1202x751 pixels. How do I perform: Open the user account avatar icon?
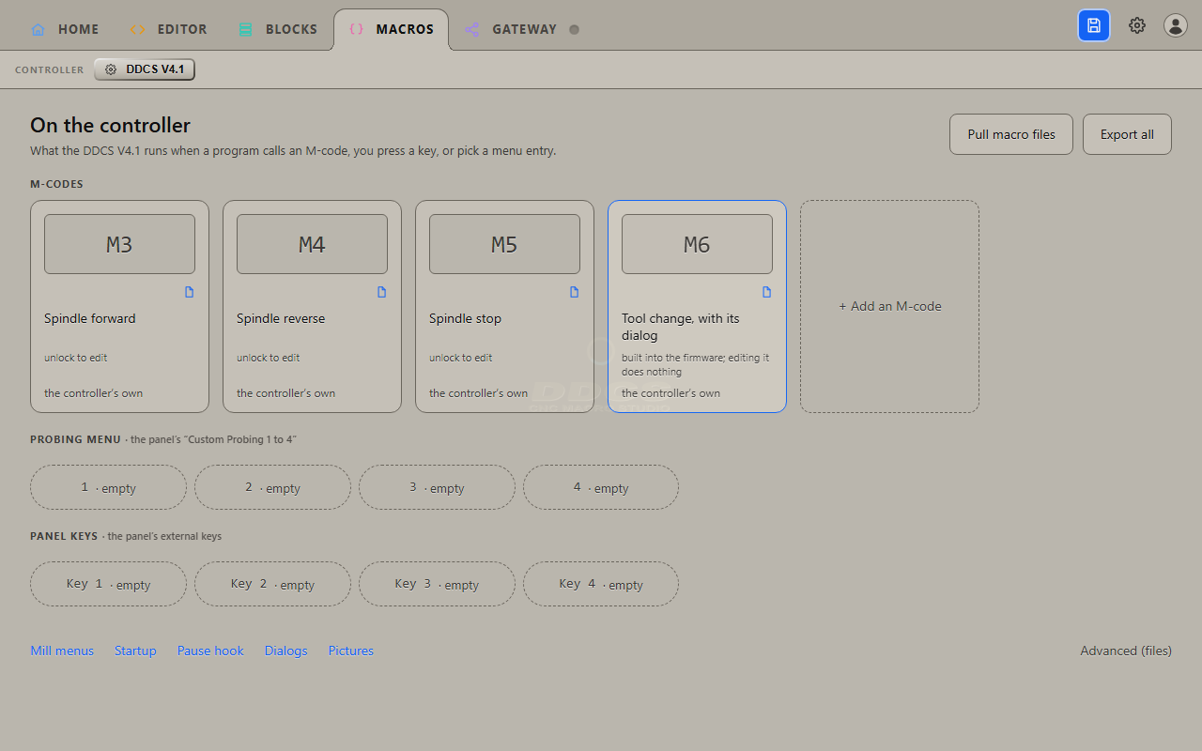pyautogui.click(x=1176, y=25)
